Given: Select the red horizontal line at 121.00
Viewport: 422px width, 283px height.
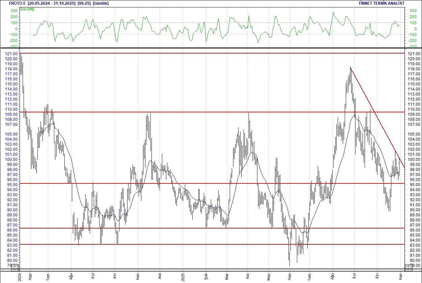Looking at the screenshot, I should click(x=202, y=53).
